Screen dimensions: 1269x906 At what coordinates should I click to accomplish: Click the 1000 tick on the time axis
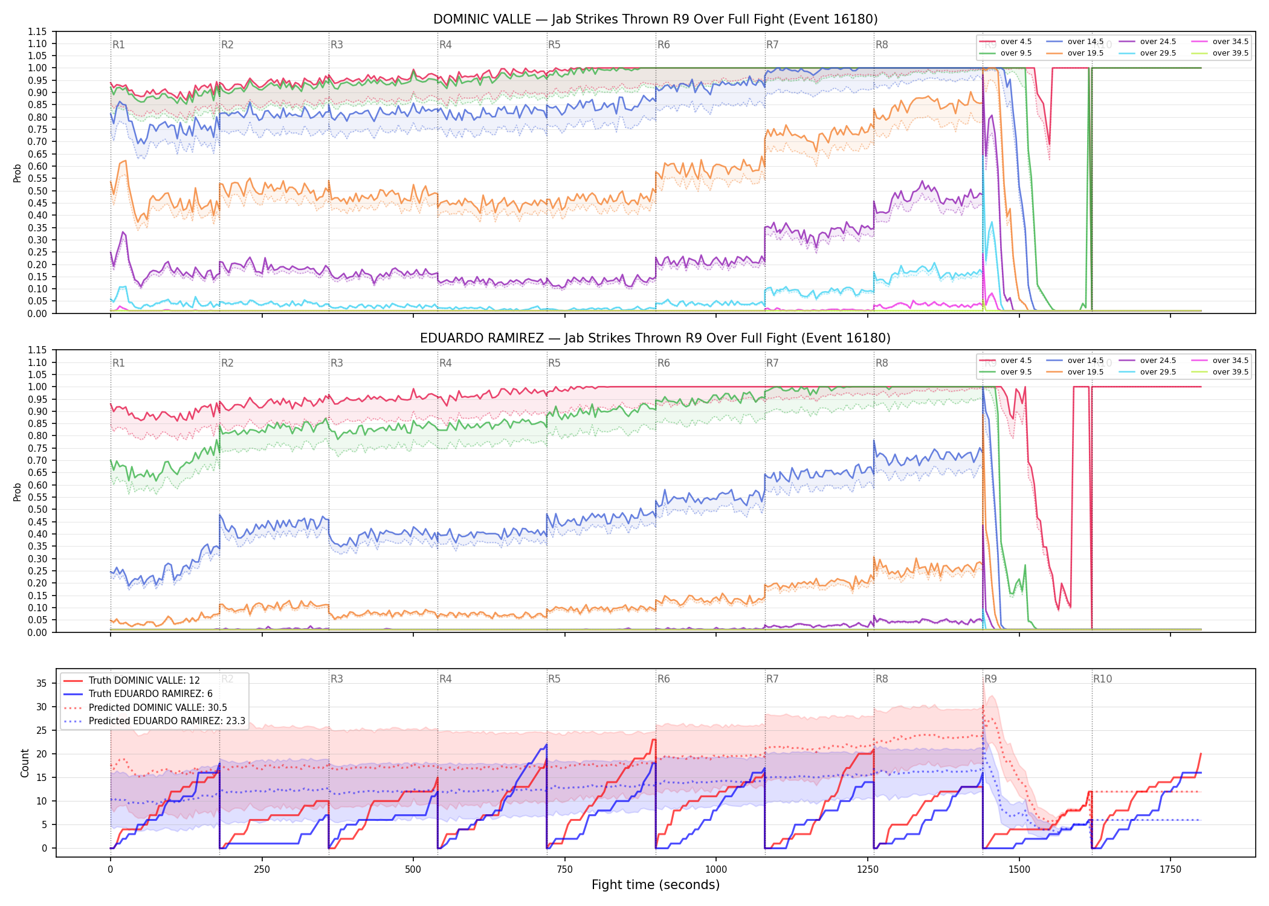[716, 870]
